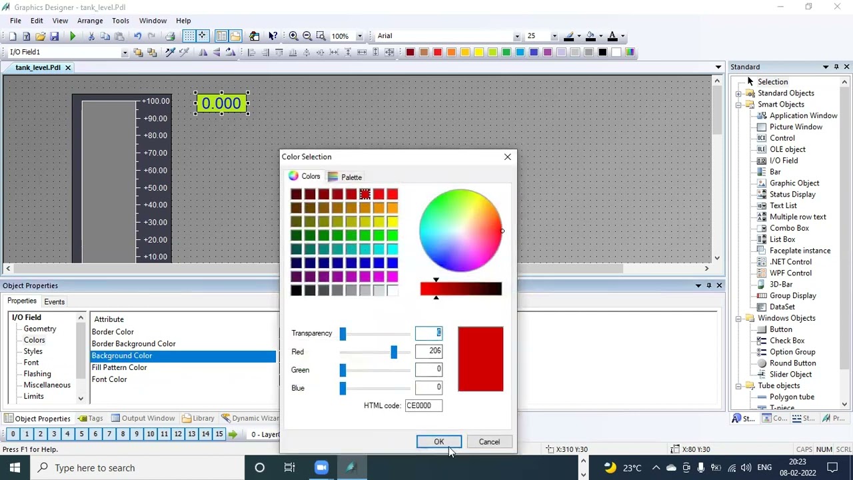Select the Font property group
Screen dimensions: 853x480
pyautogui.click(x=31, y=363)
